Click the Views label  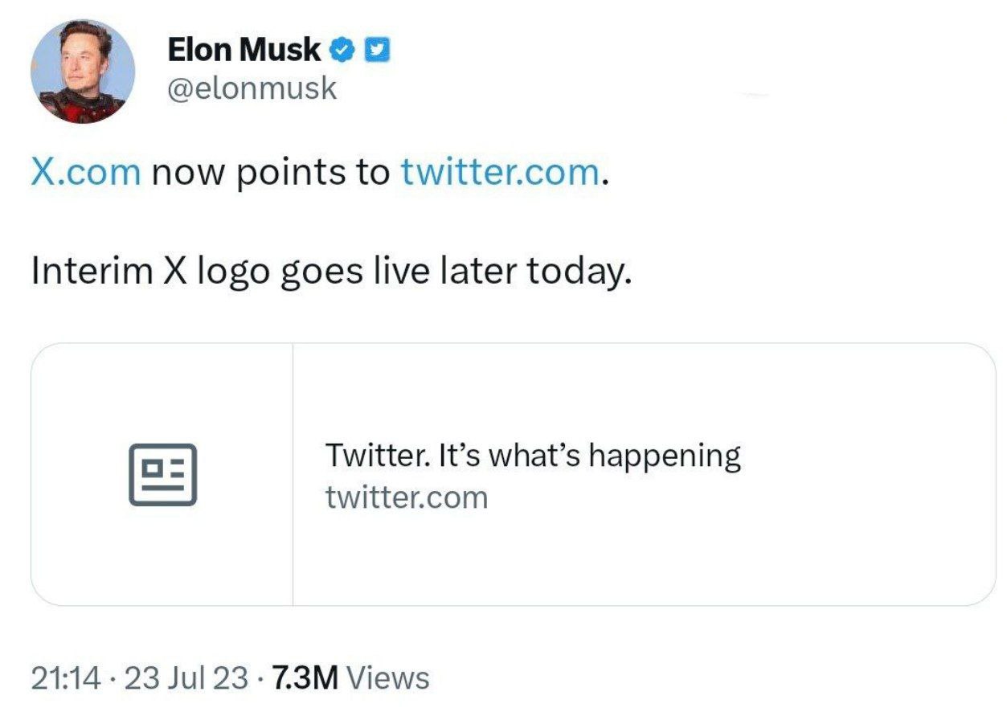tap(391, 678)
